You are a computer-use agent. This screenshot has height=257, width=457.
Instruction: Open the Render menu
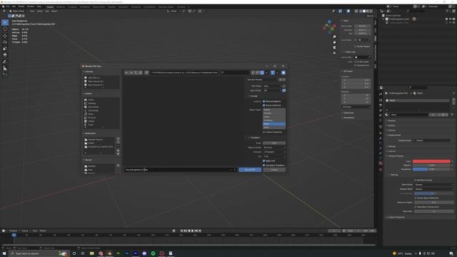[x=21, y=6]
